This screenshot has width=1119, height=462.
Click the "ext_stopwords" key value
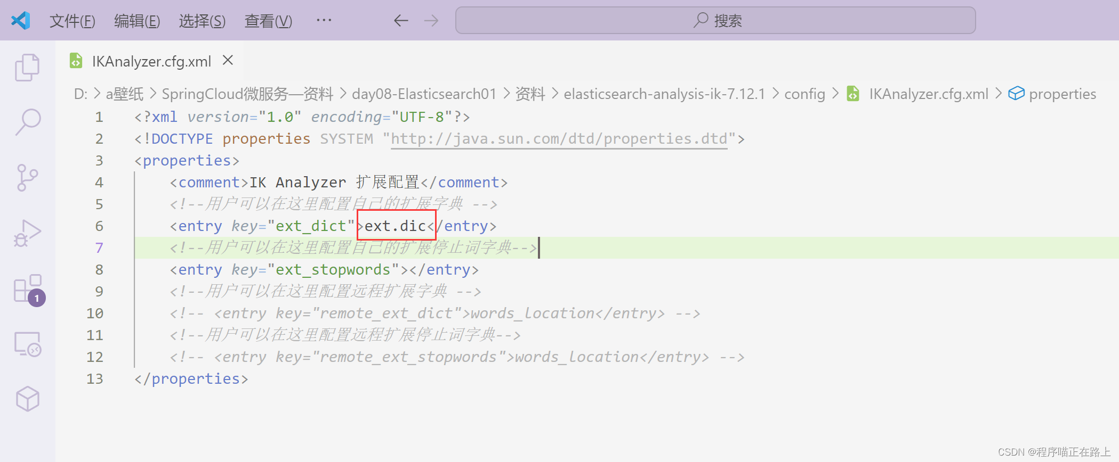tap(333, 270)
